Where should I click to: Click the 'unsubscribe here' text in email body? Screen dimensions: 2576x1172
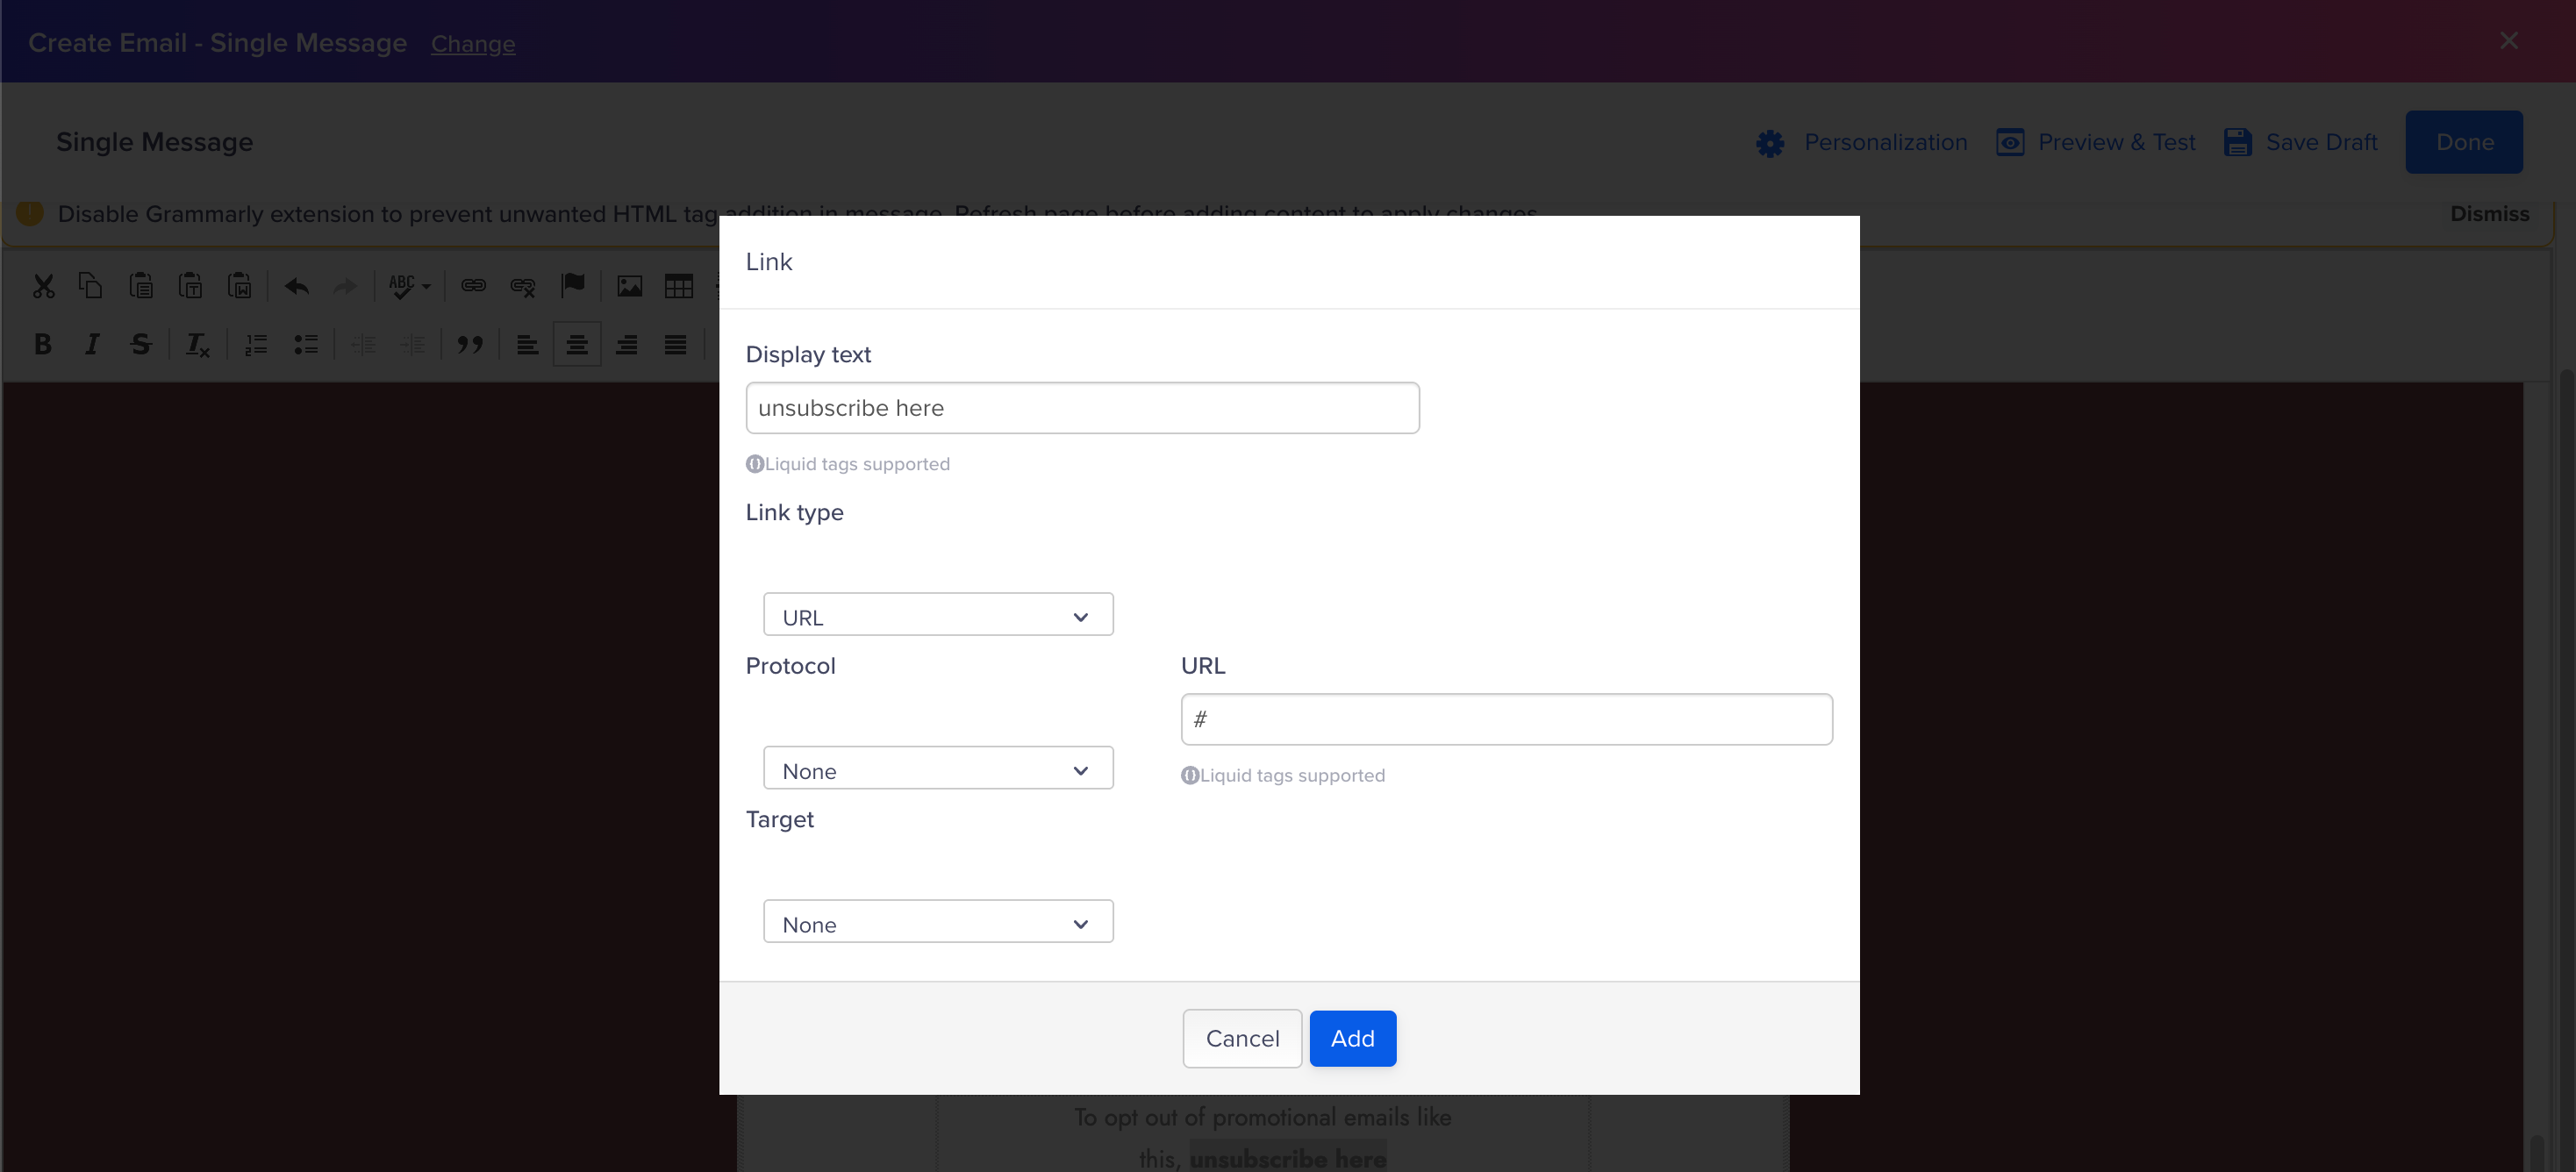(x=1288, y=1158)
